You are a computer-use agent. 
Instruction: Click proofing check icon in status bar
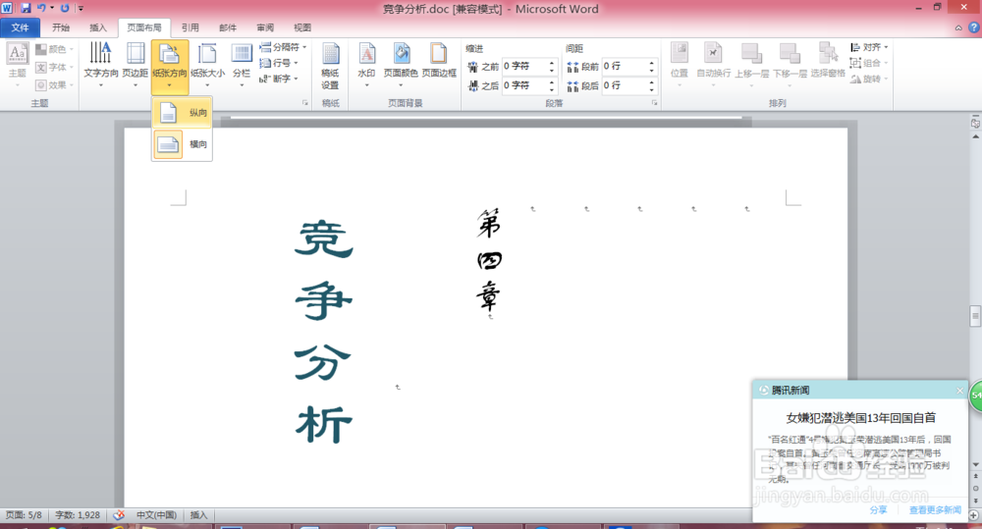pyautogui.click(x=119, y=514)
